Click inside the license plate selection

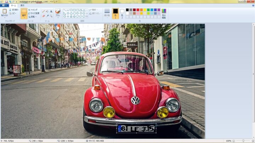pyautogui.click(x=136, y=128)
